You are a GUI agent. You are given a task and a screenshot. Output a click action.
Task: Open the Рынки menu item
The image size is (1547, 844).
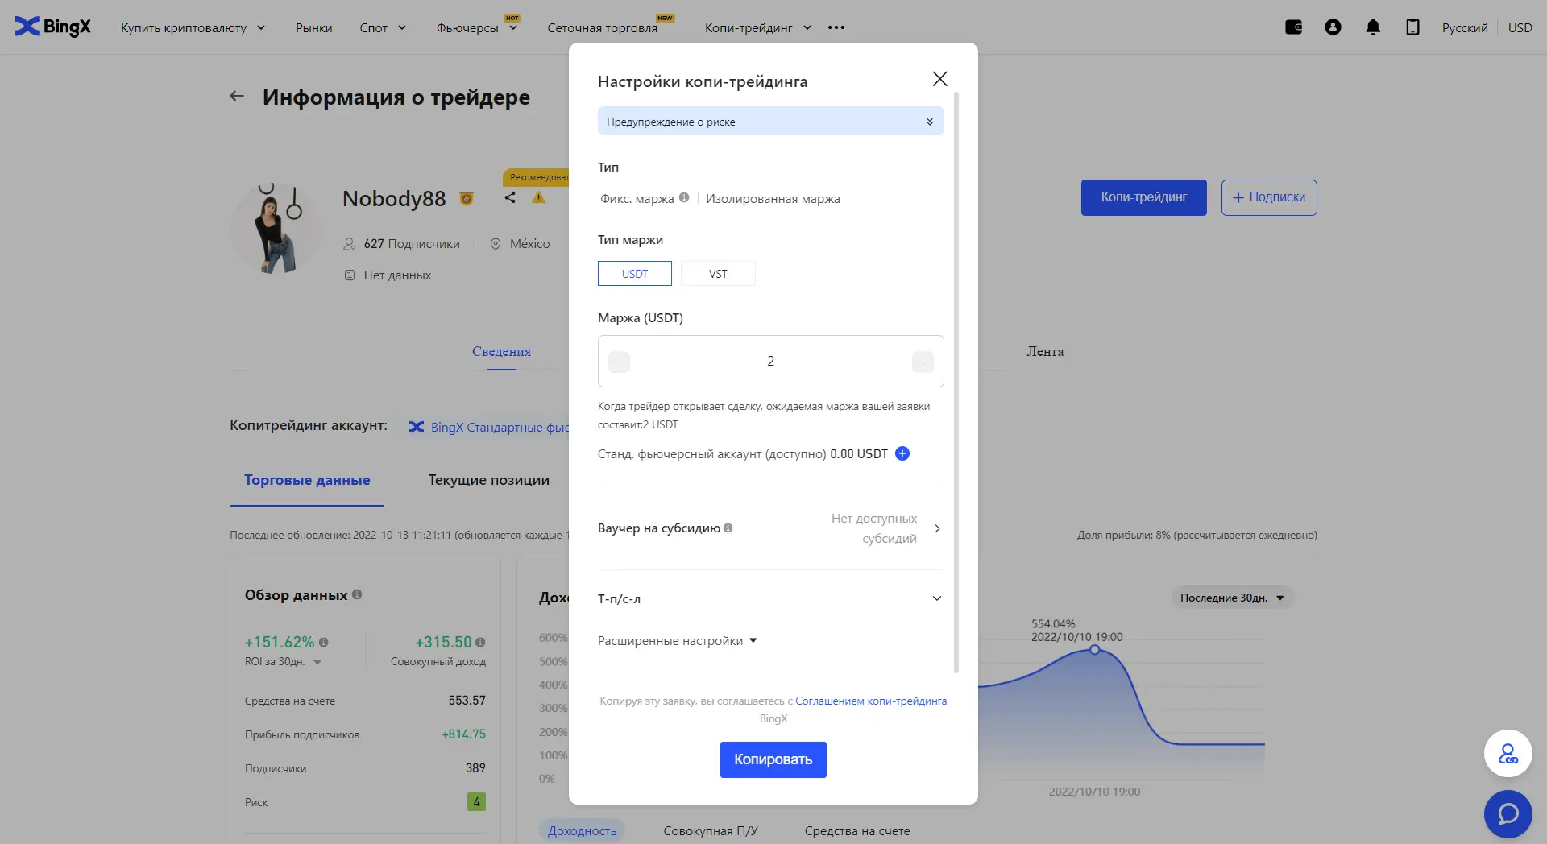[x=313, y=28]
